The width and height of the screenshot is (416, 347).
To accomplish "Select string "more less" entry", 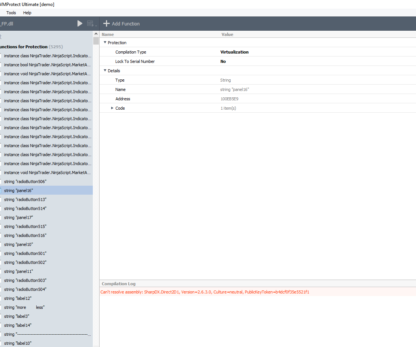I will click(x=24, y=307).
